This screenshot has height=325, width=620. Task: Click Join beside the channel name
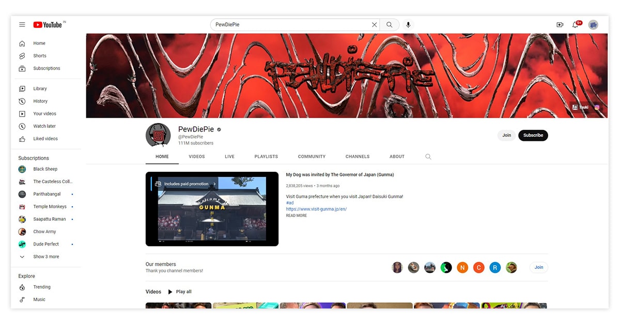point(506,135)
